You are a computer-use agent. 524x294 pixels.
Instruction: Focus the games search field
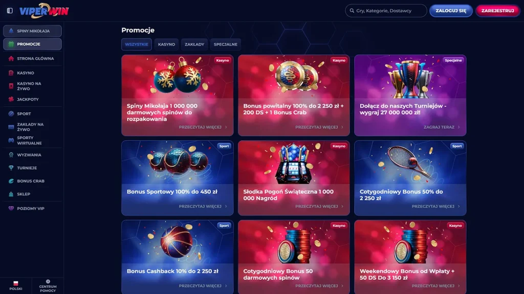386,11
